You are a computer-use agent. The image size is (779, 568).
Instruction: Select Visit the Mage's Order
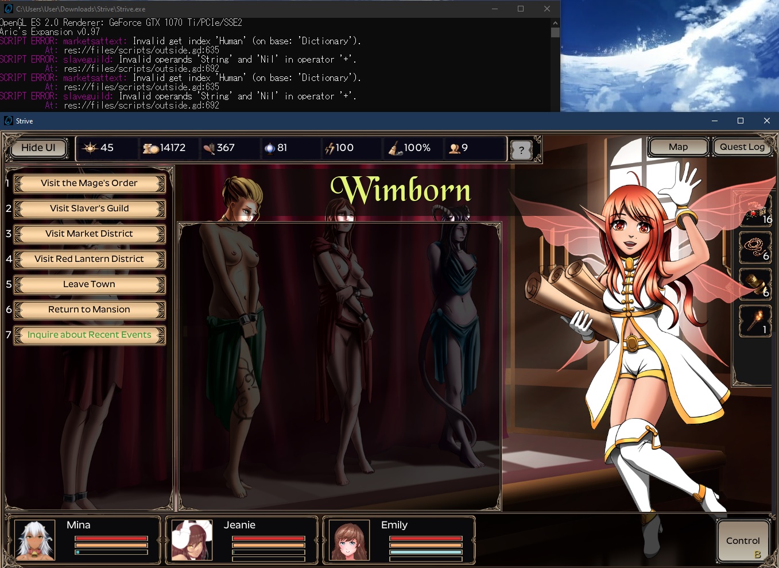pos(89,183)
